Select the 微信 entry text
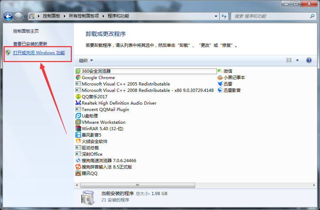Image resolution: width=320 pixels, height=210 pixels. pyautogui.click(x=228, y=71)
